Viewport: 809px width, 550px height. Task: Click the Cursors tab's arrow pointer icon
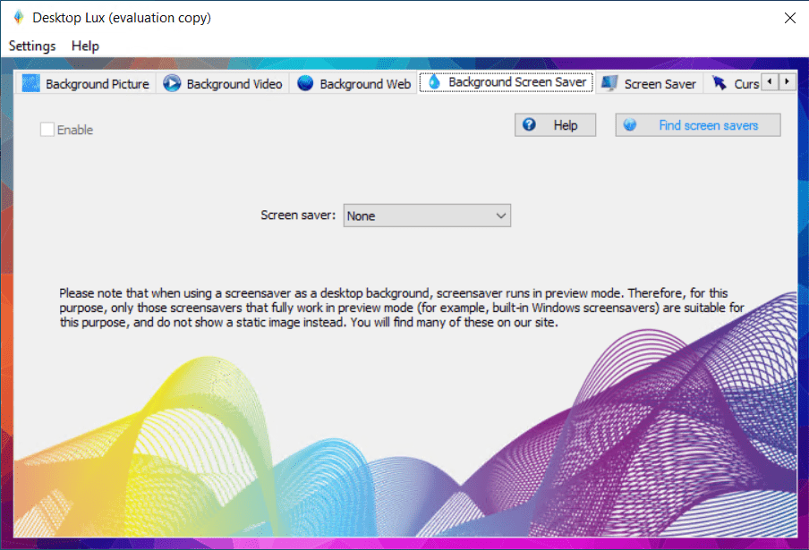pyautogui.click(x=720, y=83)
